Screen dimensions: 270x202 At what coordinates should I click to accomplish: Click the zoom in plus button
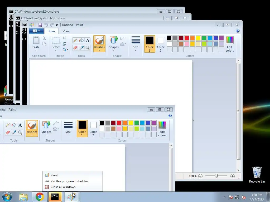(x=233, y=176)
